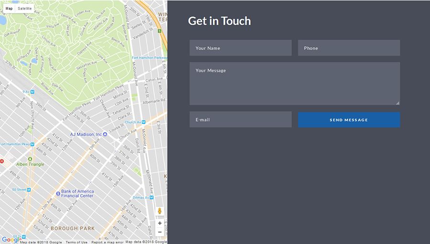Image resolution: width=430 pixels, height=244 pixels.
Task: Open the Terms of Use link
Action: coord(76,242)
